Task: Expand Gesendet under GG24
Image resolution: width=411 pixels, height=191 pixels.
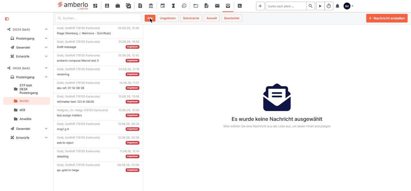Action: pos(46,47)
